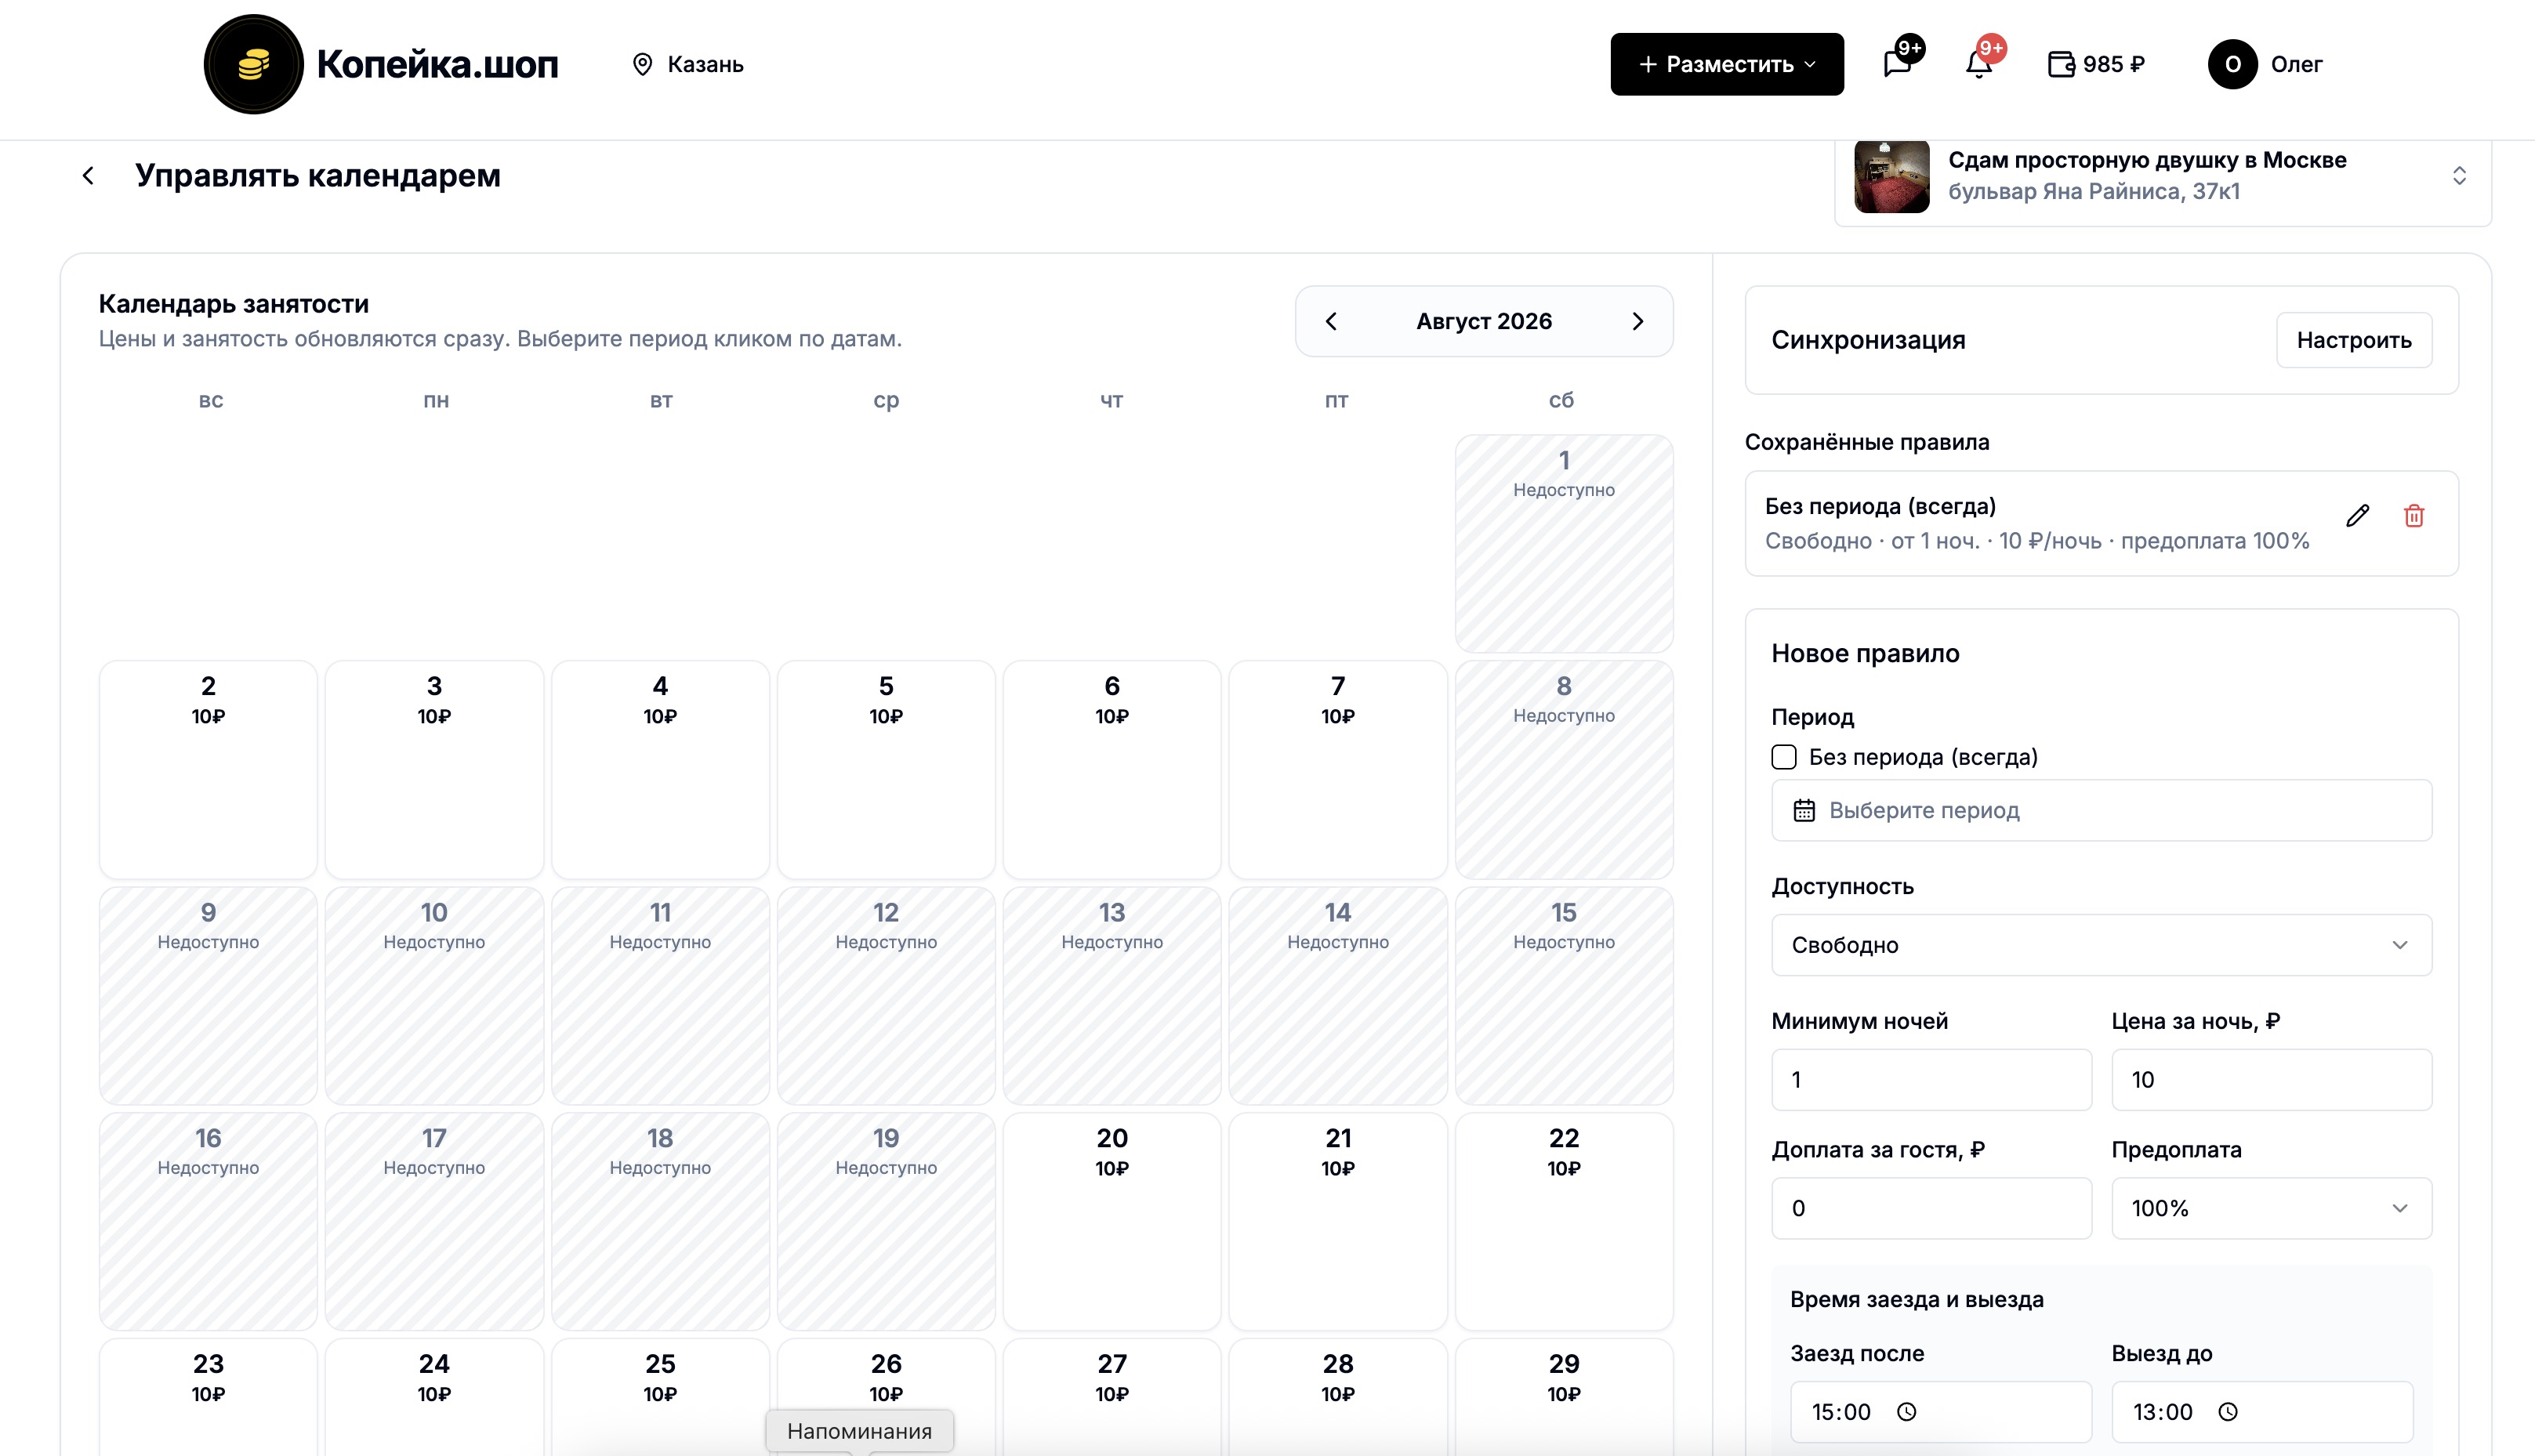The image size is (2535, 1456).
Task: Click the clock icon in Заезд после field
Action: [1907, 1412]
